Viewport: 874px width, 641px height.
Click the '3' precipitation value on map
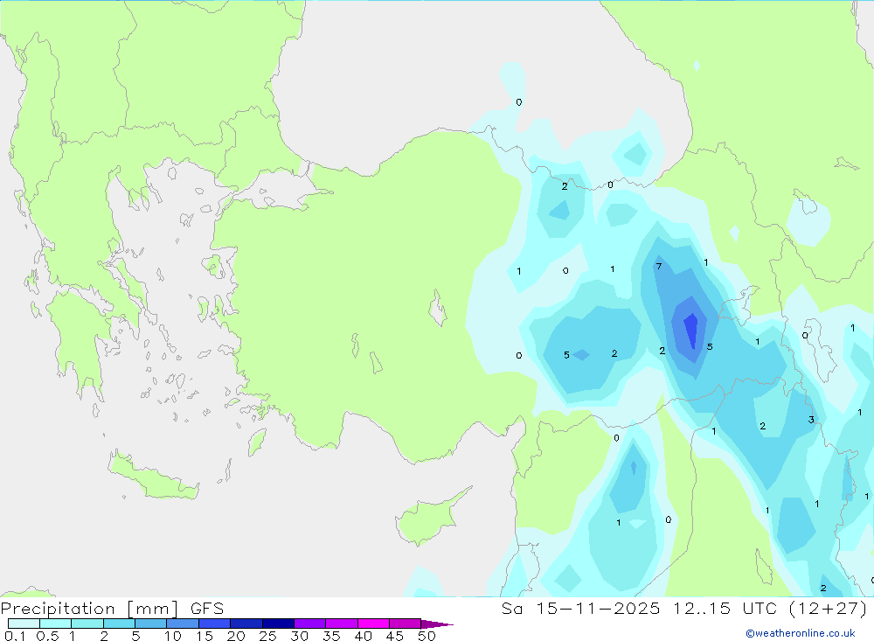[811, 420]
